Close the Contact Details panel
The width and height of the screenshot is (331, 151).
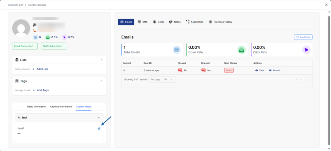[326, 5]
